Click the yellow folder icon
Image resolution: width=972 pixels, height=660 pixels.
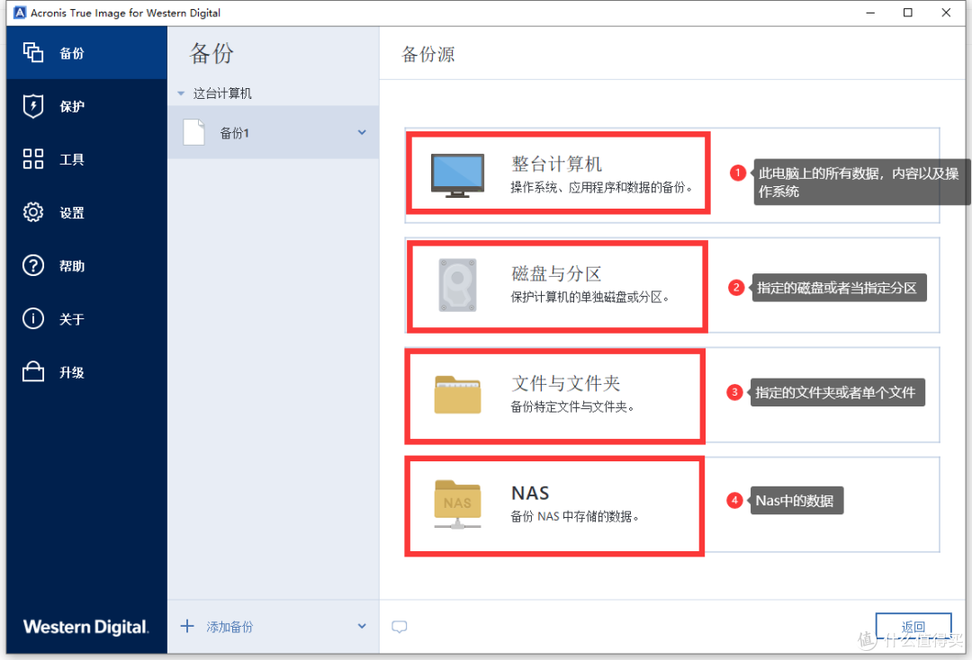457,395
